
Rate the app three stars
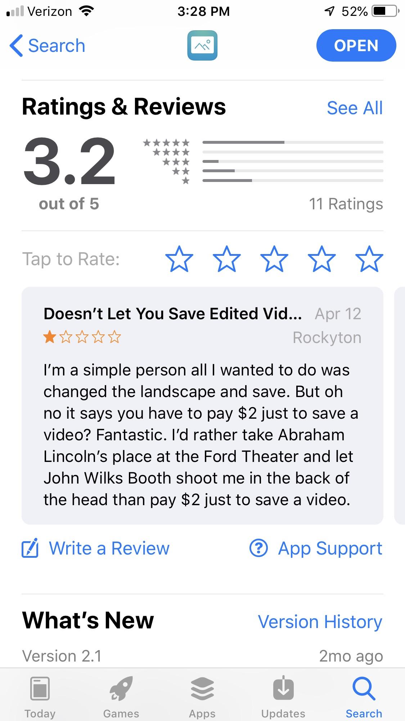point(274,259)
